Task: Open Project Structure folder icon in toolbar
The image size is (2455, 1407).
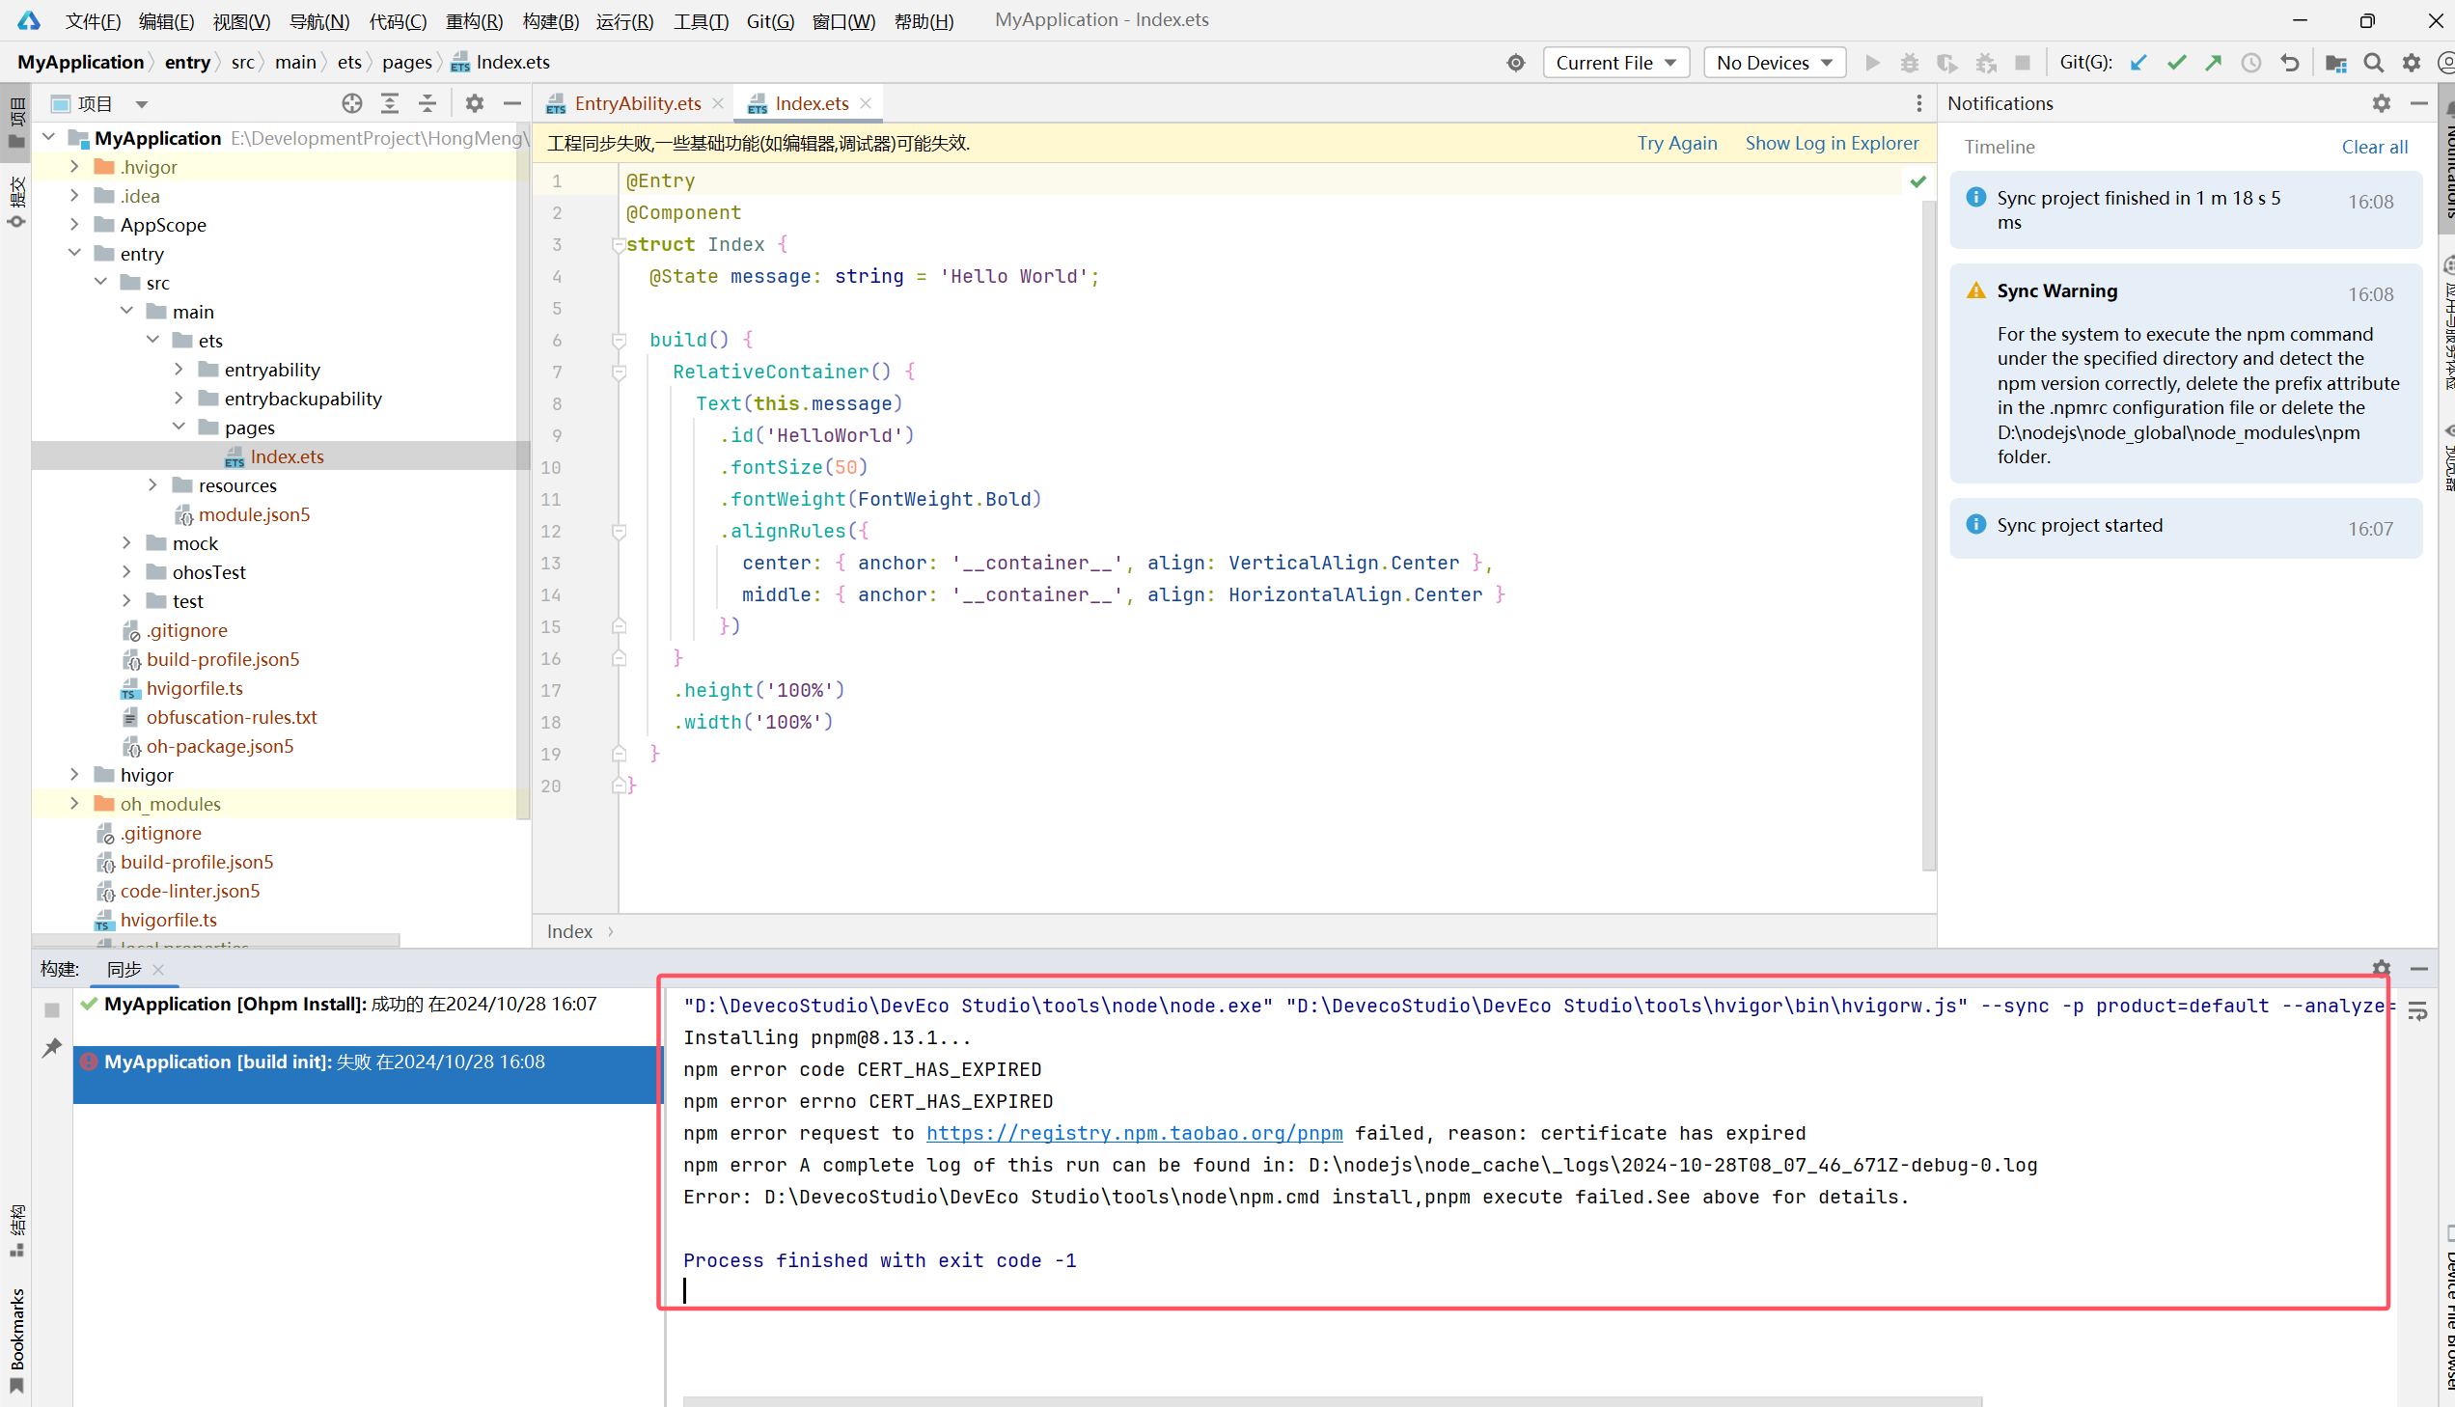Action: pyautogui.click(x=2336, y=63)
